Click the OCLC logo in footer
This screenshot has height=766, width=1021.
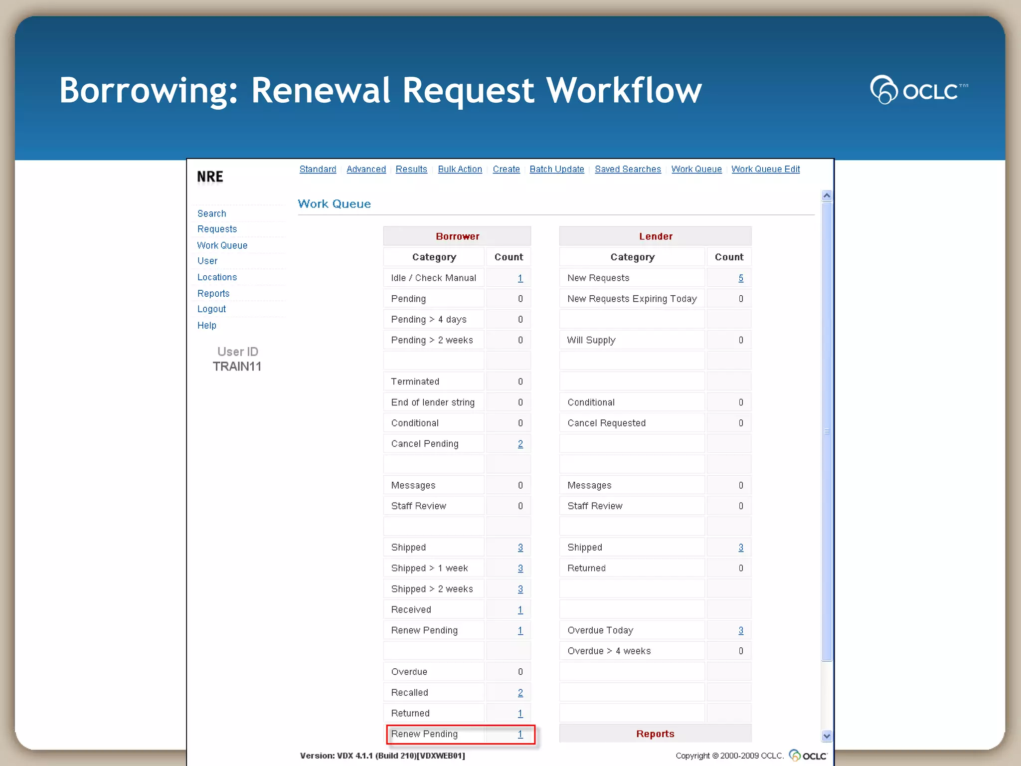point(808,756)
